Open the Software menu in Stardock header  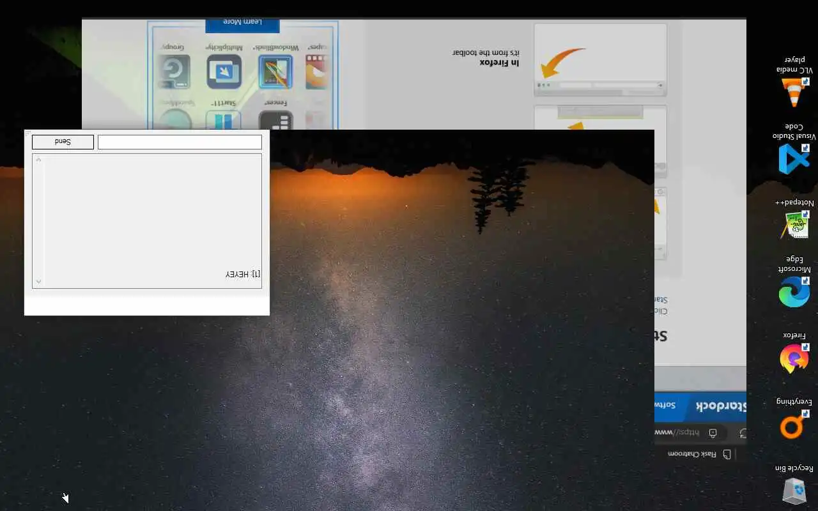pos(665,405)
